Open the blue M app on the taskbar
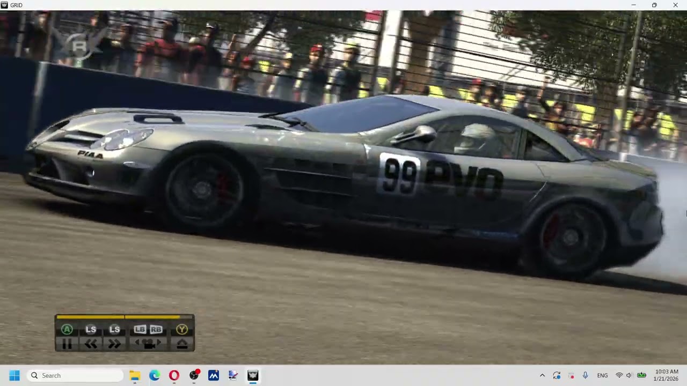 coord(214,376)
